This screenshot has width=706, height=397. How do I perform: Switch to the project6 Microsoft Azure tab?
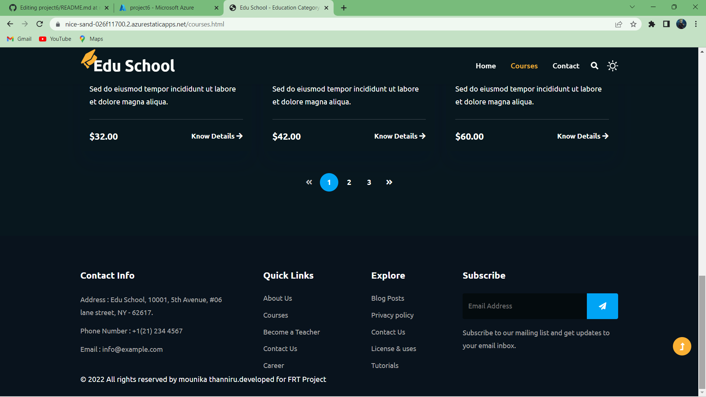(162, 8)
